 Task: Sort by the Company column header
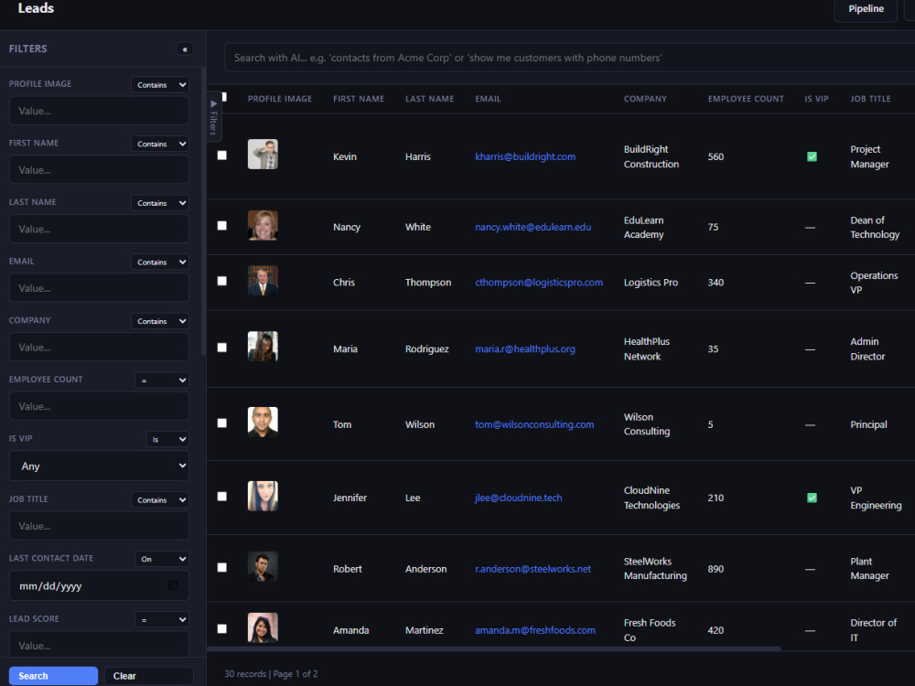(x=645, y=99)
